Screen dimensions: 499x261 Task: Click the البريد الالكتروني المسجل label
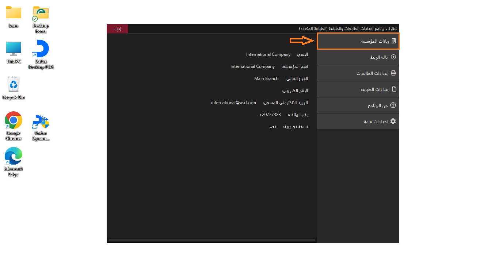coord(285,103)
